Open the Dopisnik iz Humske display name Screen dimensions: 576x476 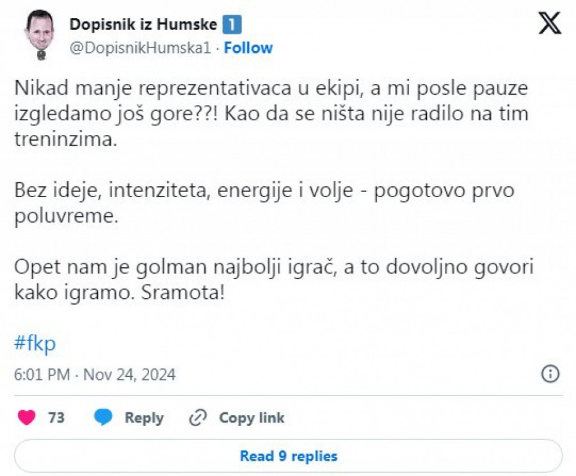(x=143, y=25)
